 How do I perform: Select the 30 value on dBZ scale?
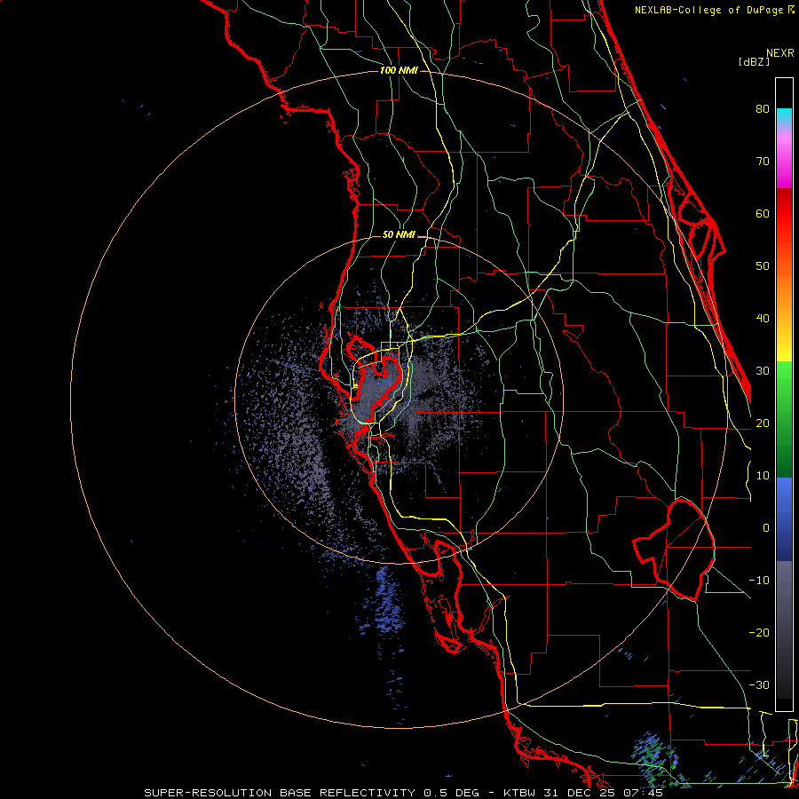763,371
